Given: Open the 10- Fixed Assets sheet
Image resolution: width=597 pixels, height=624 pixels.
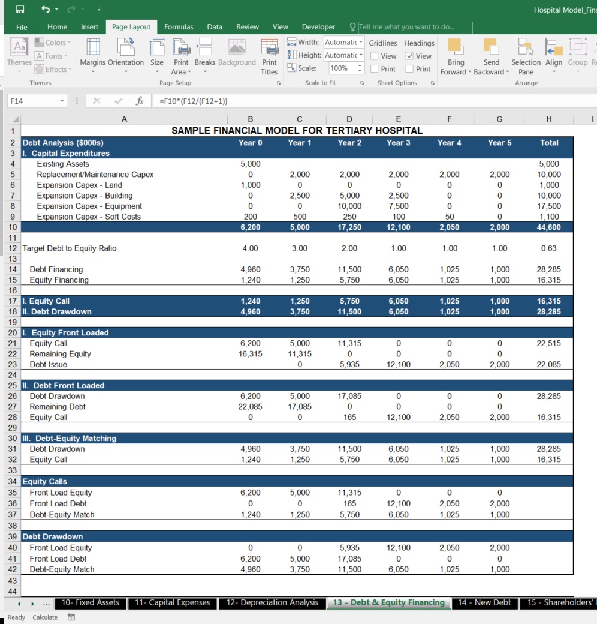Looking at the screenshot, I should [91, 602].
